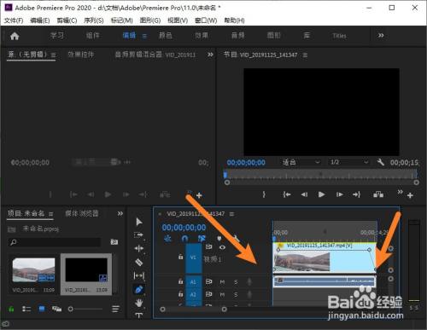Click the Mark Out button in program monitor
This screenshot has height=330, width=427.
tap(264, 194)
